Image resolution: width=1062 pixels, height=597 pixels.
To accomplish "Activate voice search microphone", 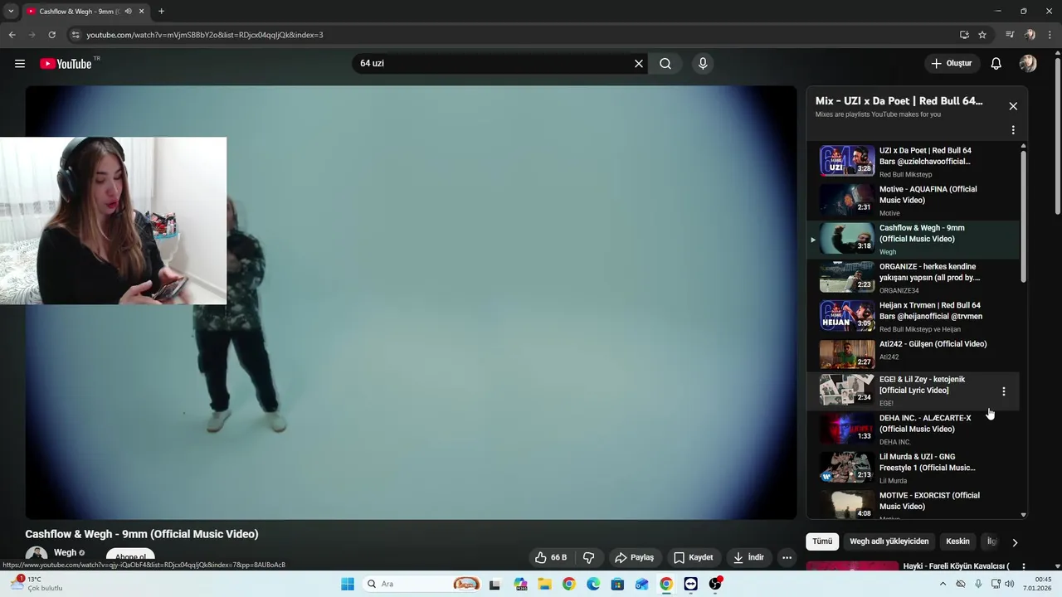I will click(703, 64).
